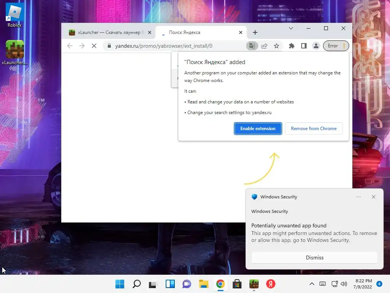Click Remove from Chrome button
The image size is (390, 293).
(314, 129)
